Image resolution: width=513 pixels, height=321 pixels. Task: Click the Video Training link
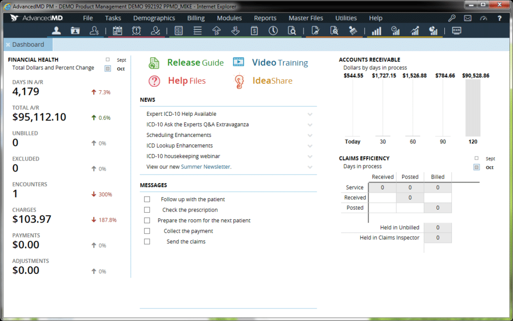(280, 63)
